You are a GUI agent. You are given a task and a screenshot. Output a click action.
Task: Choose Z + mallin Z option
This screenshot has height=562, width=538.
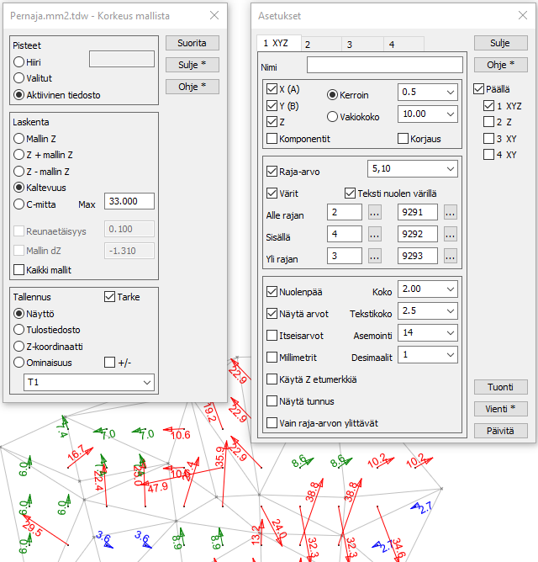click(x=18, y=155)
